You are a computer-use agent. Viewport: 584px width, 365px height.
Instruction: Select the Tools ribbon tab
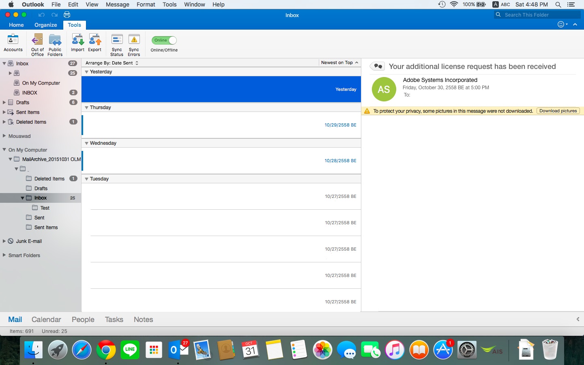tap(74, 25)
